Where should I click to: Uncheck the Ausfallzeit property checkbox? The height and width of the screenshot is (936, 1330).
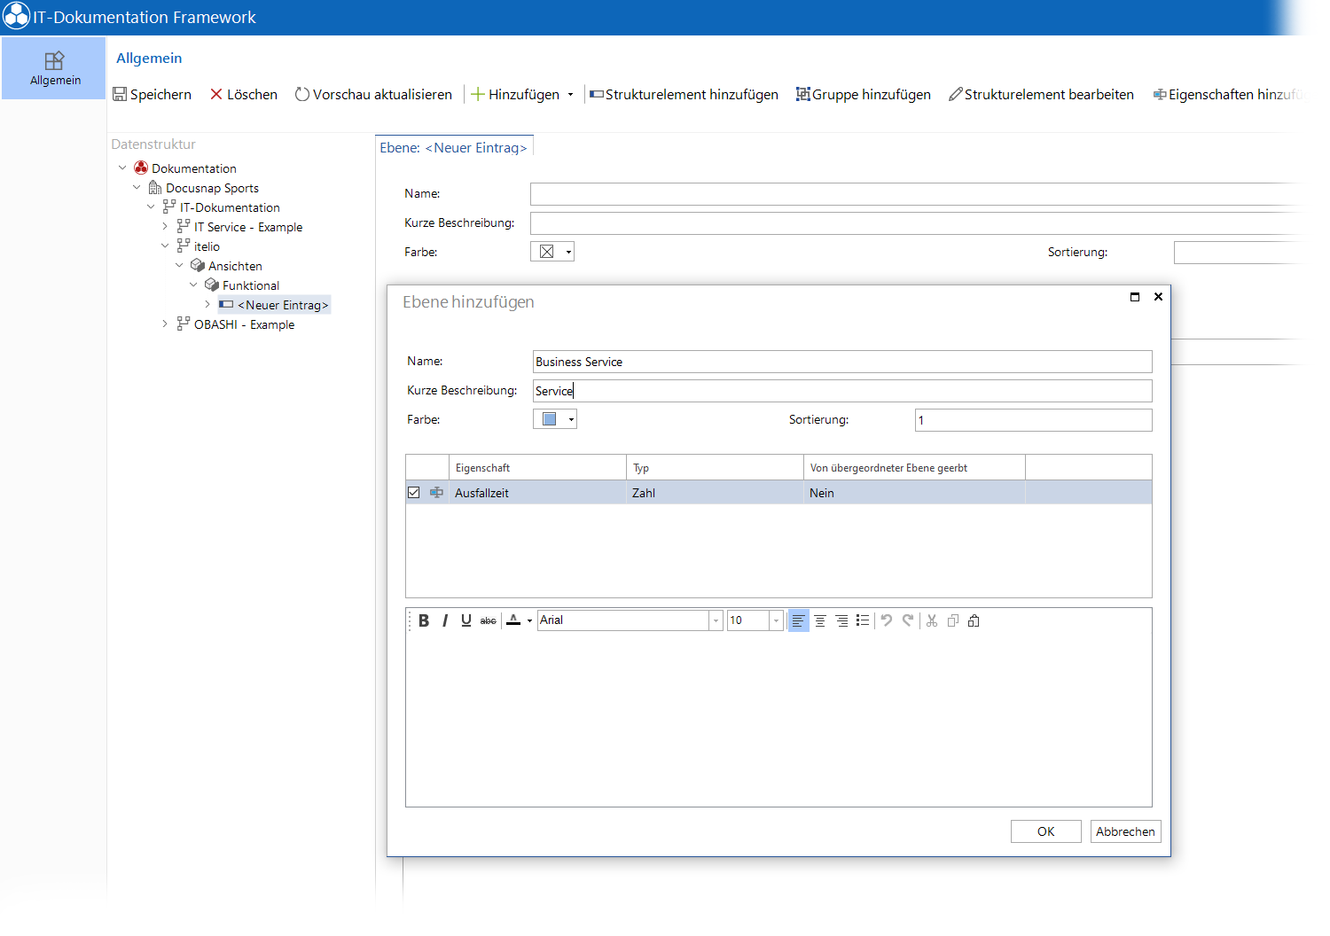click(x=413, y=493)
